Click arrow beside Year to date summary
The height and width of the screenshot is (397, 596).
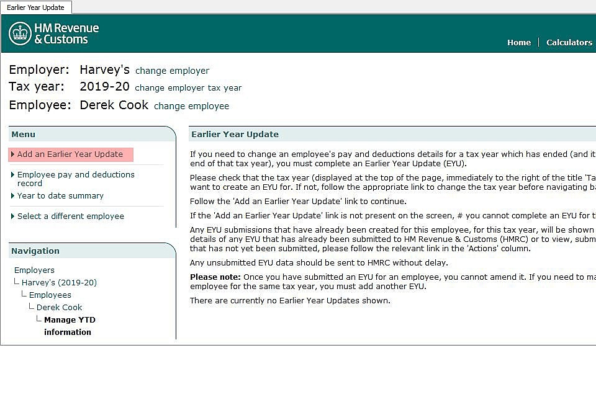click(13, 196)
